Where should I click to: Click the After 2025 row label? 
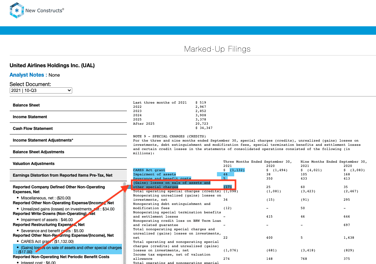click(x=144, y=124)
